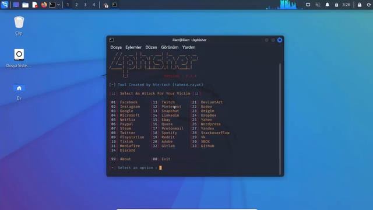The width and height of the screenshot is (373, 210).
Task: Open the Ev home folder desktop icon
Action: pos(19,92)
